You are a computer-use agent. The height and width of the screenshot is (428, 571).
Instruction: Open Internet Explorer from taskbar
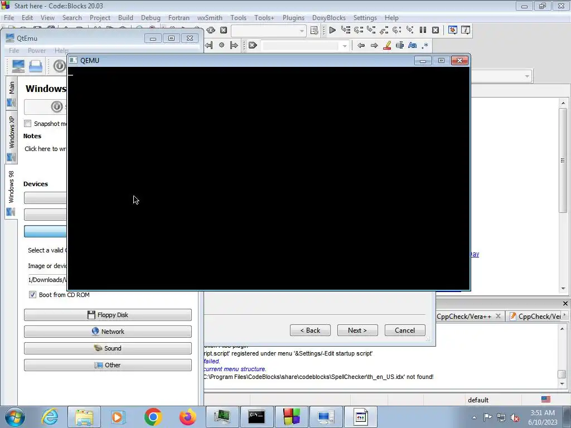pos(50,417)
